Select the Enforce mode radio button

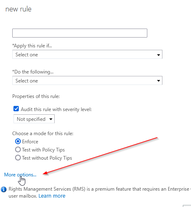(x=18, y=142)
